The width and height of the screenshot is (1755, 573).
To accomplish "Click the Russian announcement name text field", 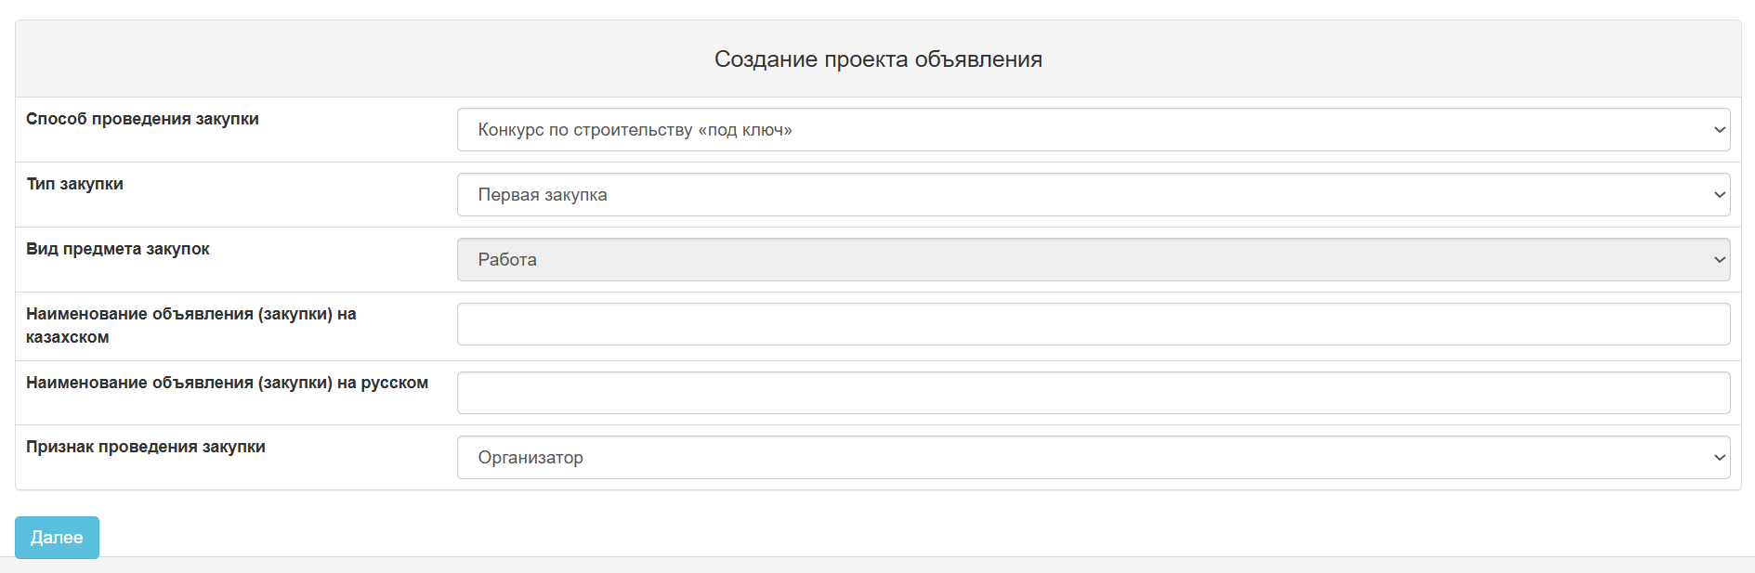I will tap(1093, 393).
